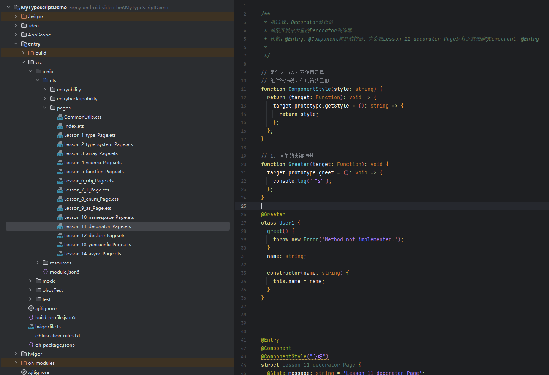Collapse the pages folder

point(45,108)
